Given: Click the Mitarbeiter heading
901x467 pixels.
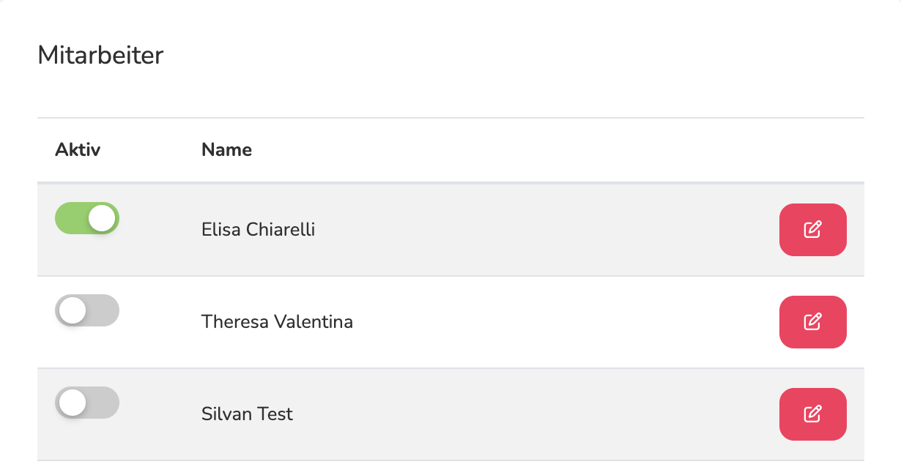Looking at the screenshot, I should [x=100, y=55].
